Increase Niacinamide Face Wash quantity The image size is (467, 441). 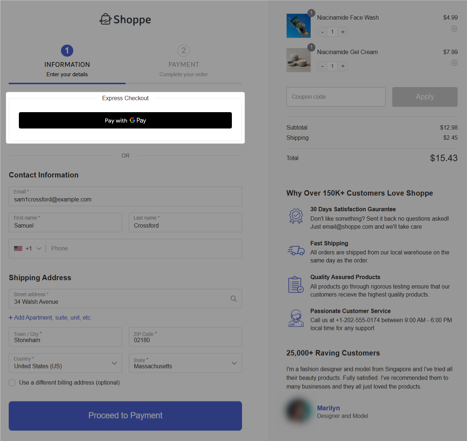343,32
